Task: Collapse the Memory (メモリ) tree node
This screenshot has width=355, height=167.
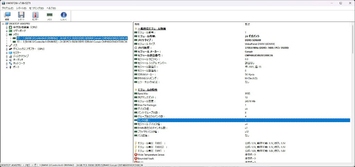Action: point(7,35)
